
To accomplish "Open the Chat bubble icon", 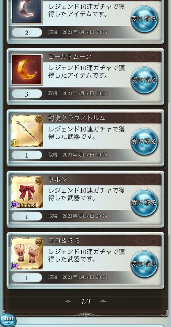I will point(8,319).
